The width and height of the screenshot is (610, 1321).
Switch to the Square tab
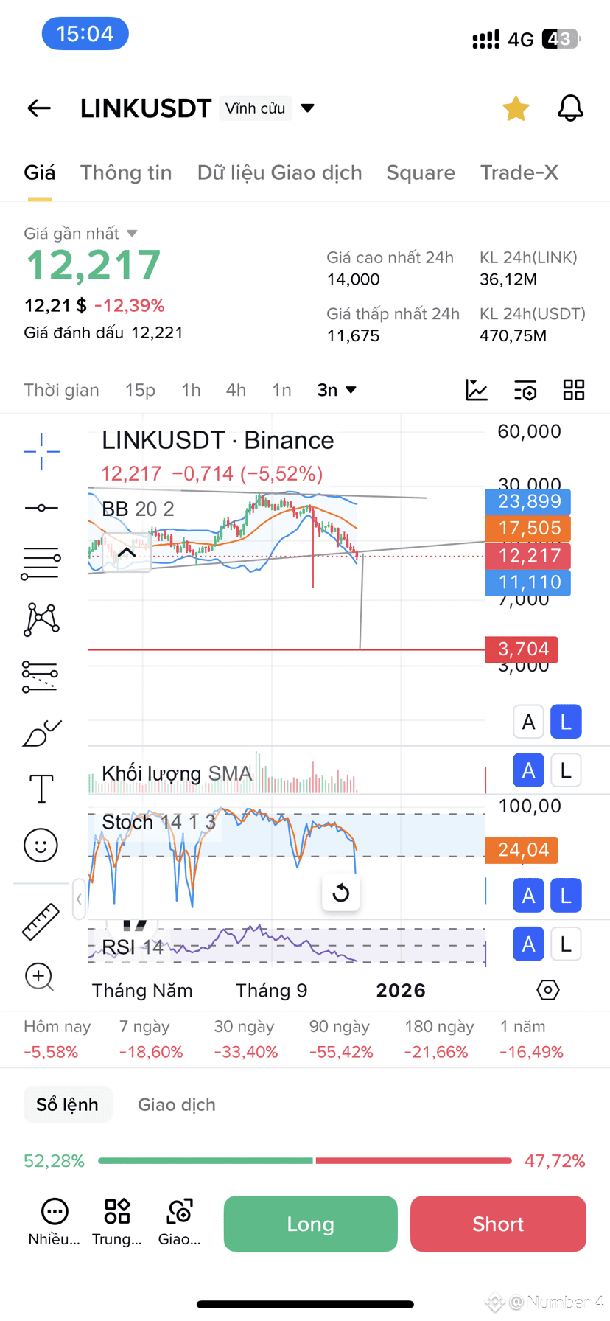point(421,172)
